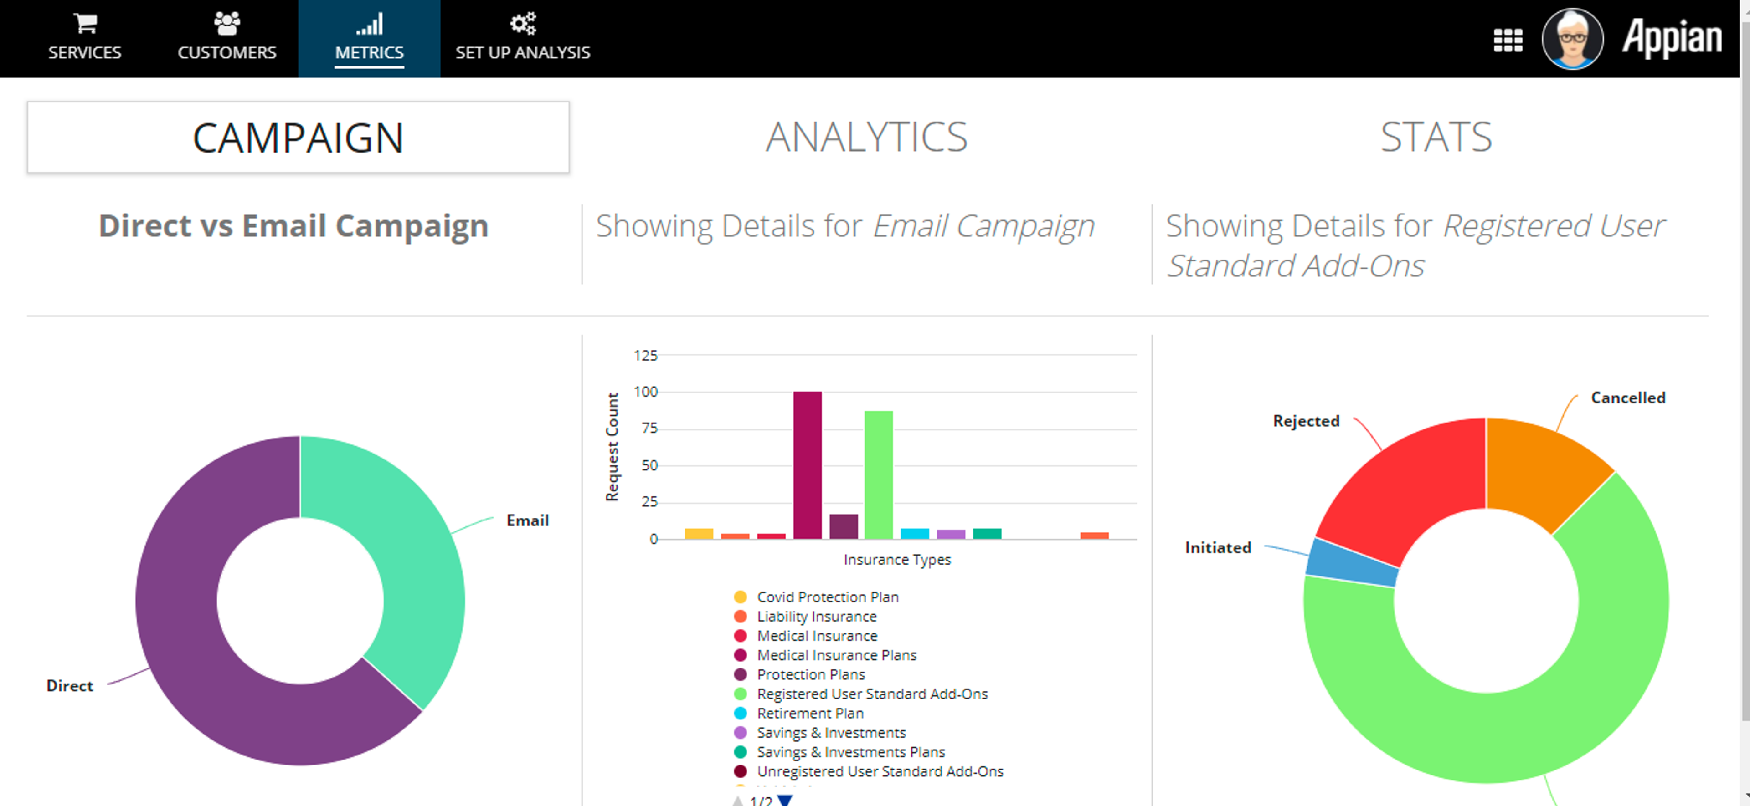Select the CAMPAIGN section card
This screenshot has width=1750, height=806.
click(x=298, y=137)
